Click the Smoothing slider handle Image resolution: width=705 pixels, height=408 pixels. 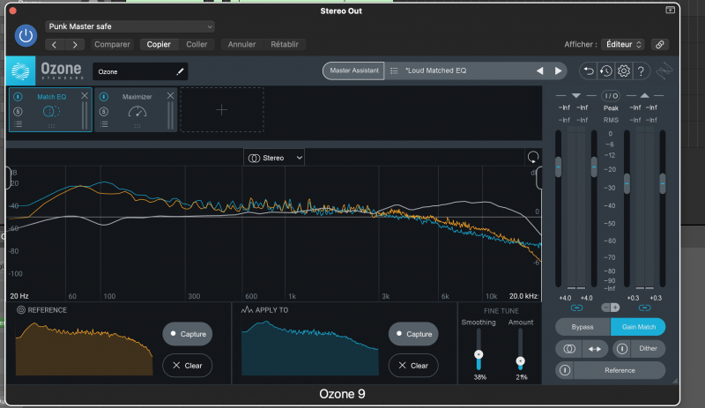coord(479,354)
